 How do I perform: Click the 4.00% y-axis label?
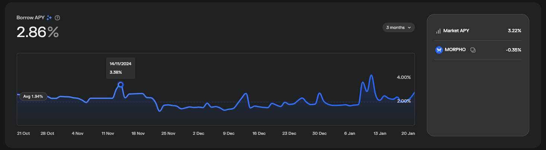(x=404, y=77)
